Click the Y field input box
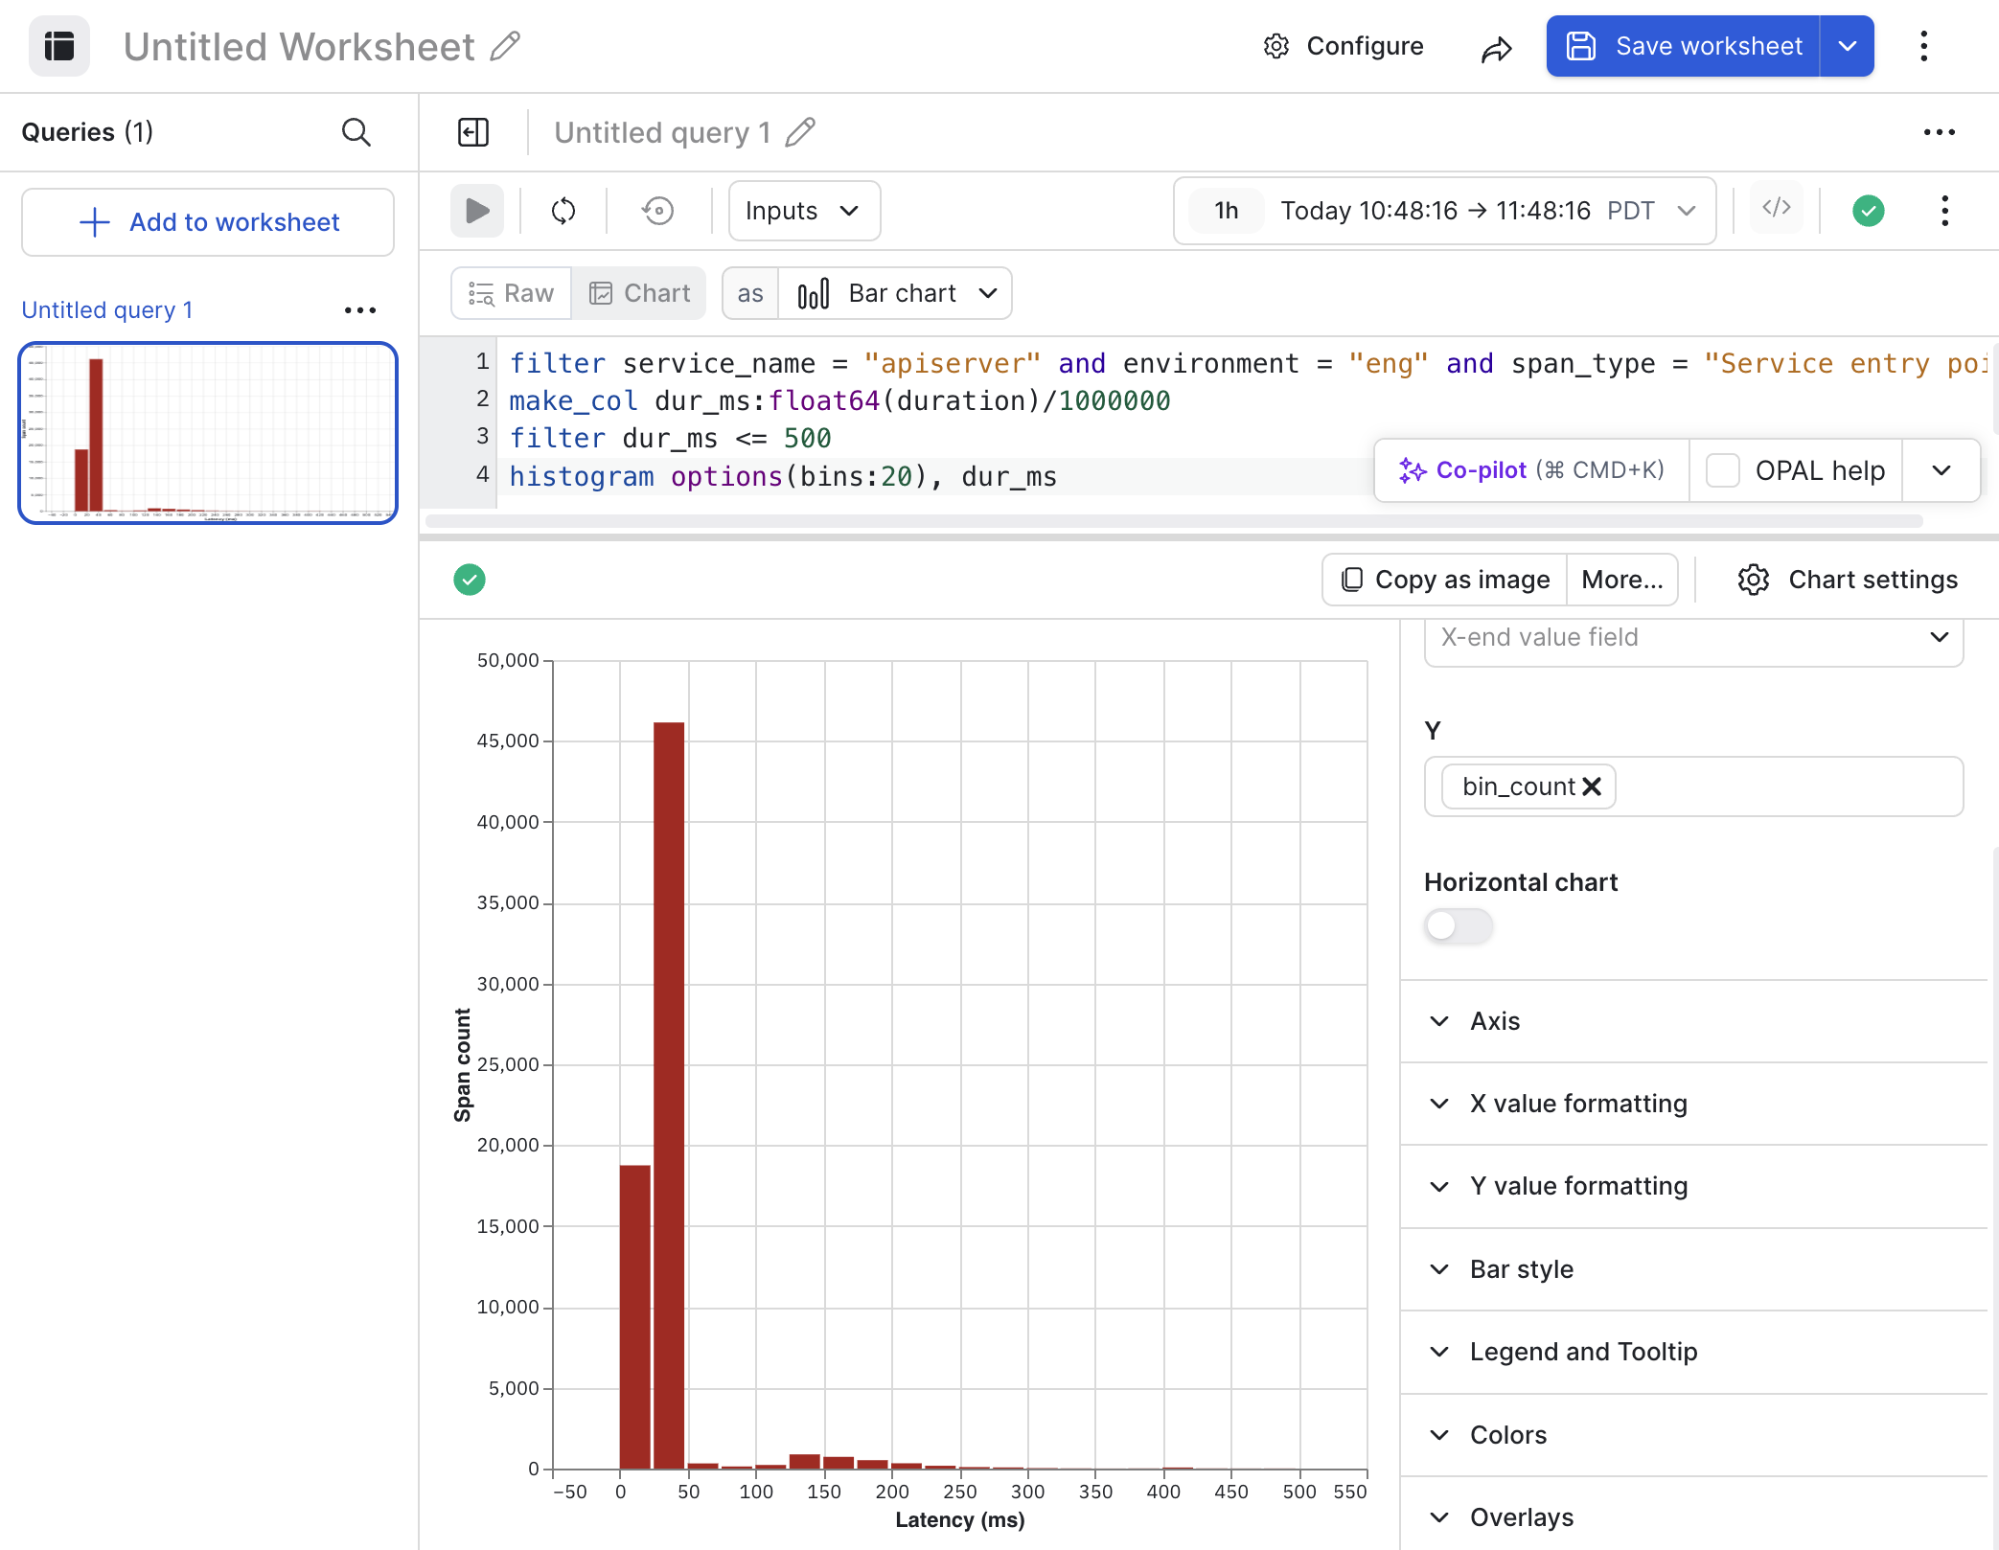 pyautogui.click(x=1693, y=786)
